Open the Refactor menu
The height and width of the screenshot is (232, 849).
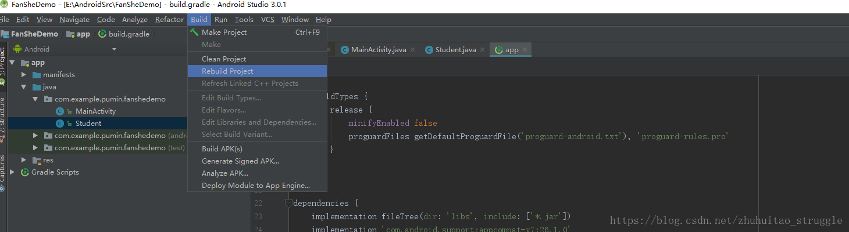coord(169,19)
